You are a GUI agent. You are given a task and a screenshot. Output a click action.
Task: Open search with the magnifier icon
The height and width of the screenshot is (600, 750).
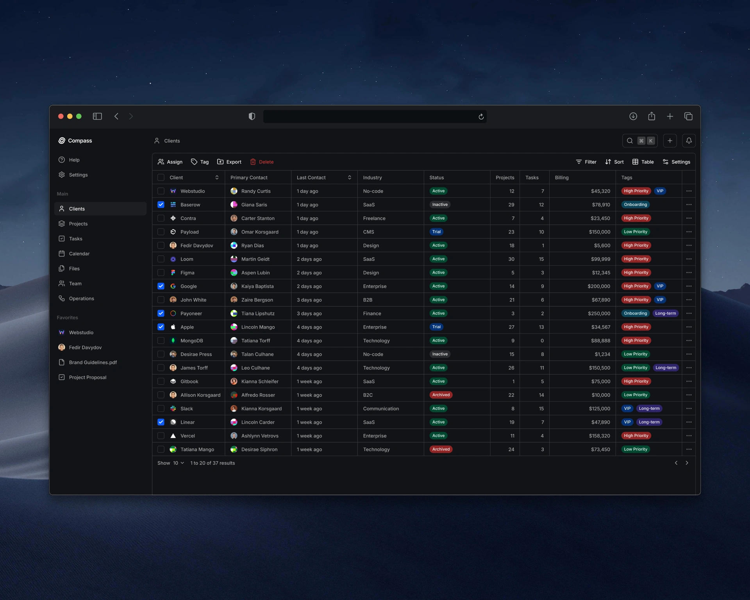pyautogui.click(x=630, y=141)
